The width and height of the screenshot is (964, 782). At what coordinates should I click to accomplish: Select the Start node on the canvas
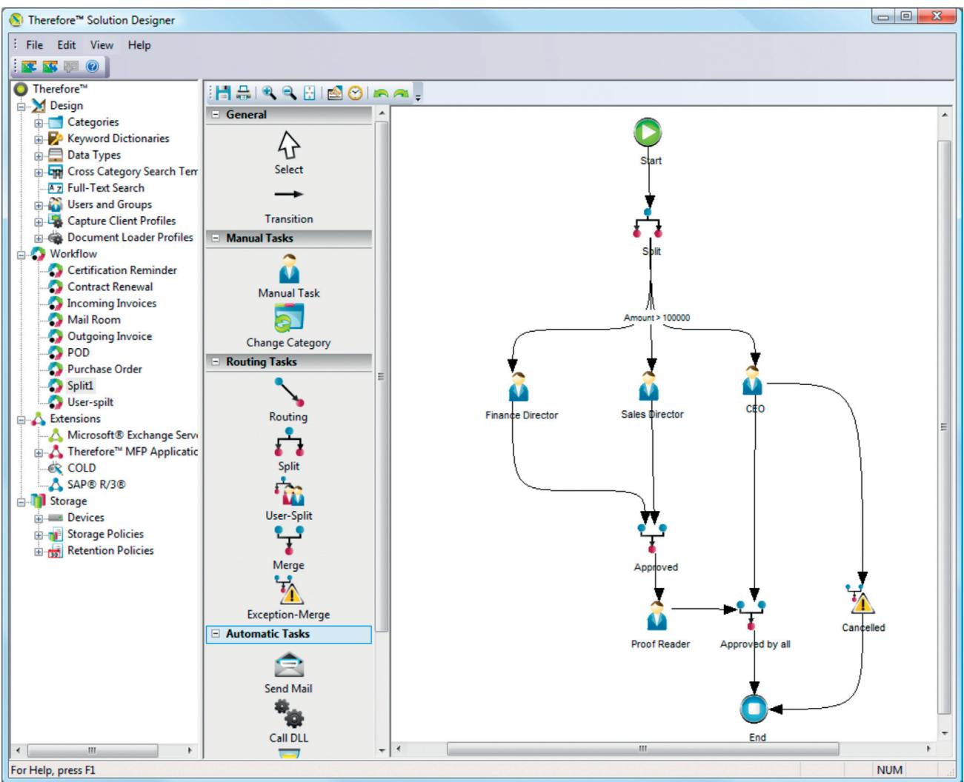coord(648,133)
